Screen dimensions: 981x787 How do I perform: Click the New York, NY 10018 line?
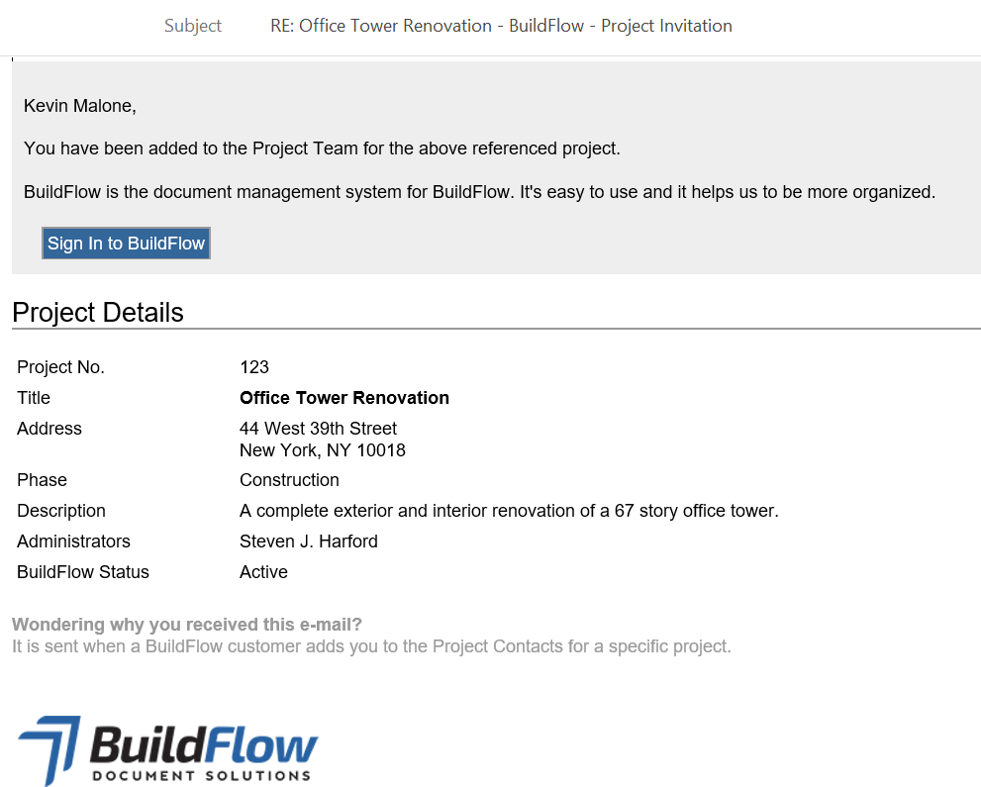point(322,450)
